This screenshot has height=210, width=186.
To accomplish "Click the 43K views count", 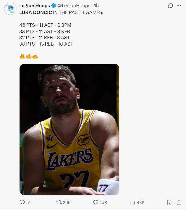I will (141, 202).
